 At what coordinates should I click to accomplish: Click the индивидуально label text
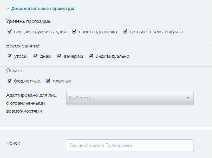(x=112, y=56)
